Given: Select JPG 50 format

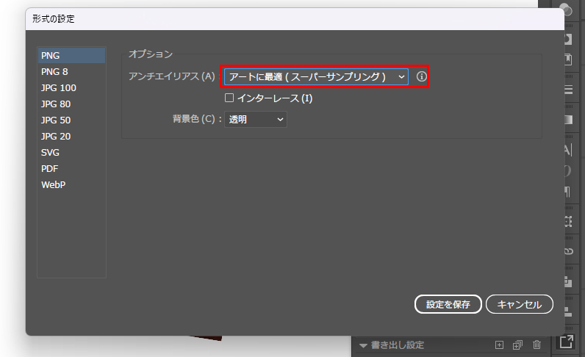Looking at the screenshot, I should [71, 120].
